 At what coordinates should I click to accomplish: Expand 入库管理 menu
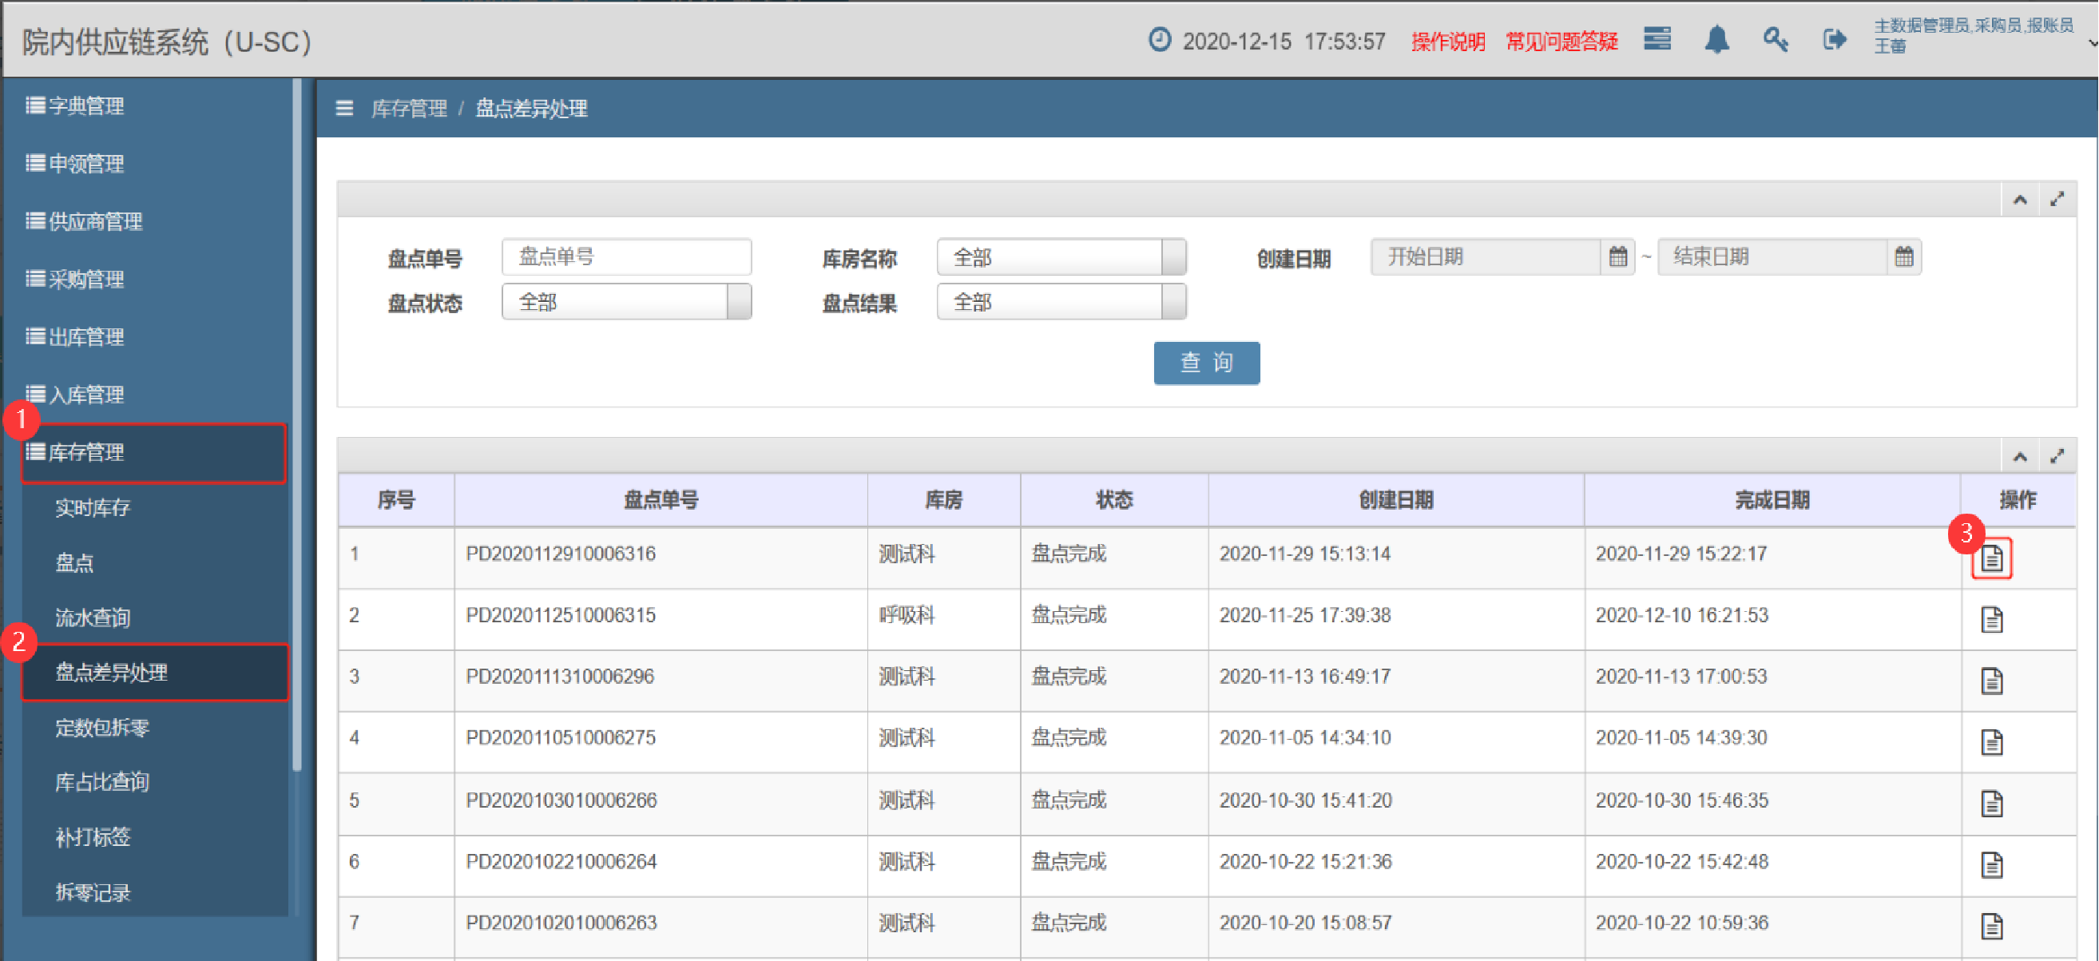pyautogui.click(x=76, y=395)
